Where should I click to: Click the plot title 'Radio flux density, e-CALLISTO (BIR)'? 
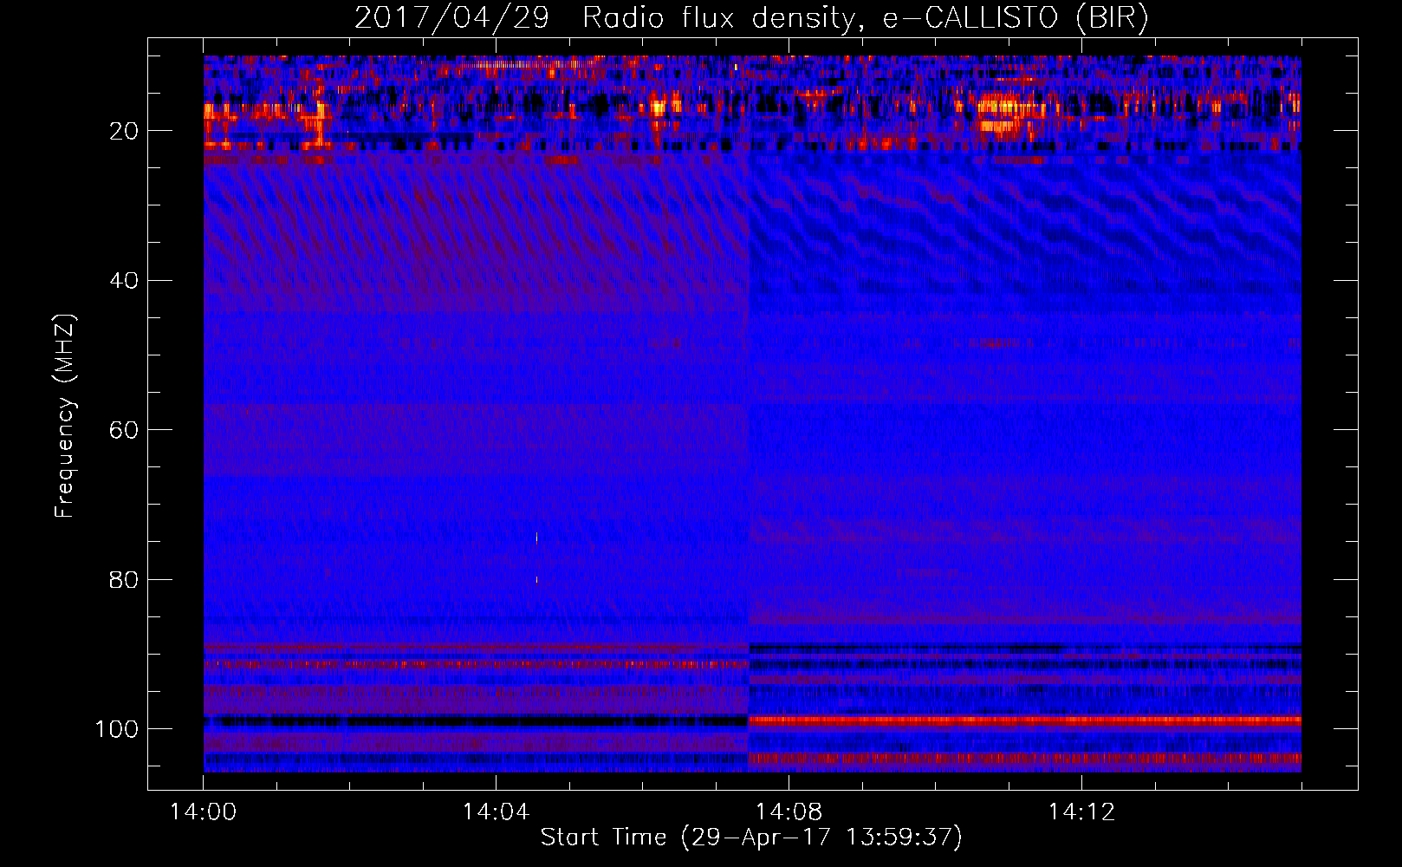(x=865, y=18)
